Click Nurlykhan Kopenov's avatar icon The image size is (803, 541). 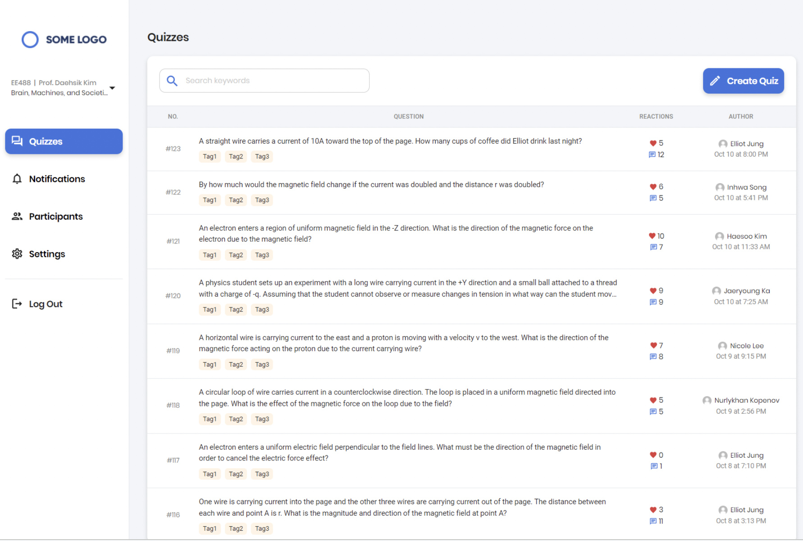coord(707,401)
